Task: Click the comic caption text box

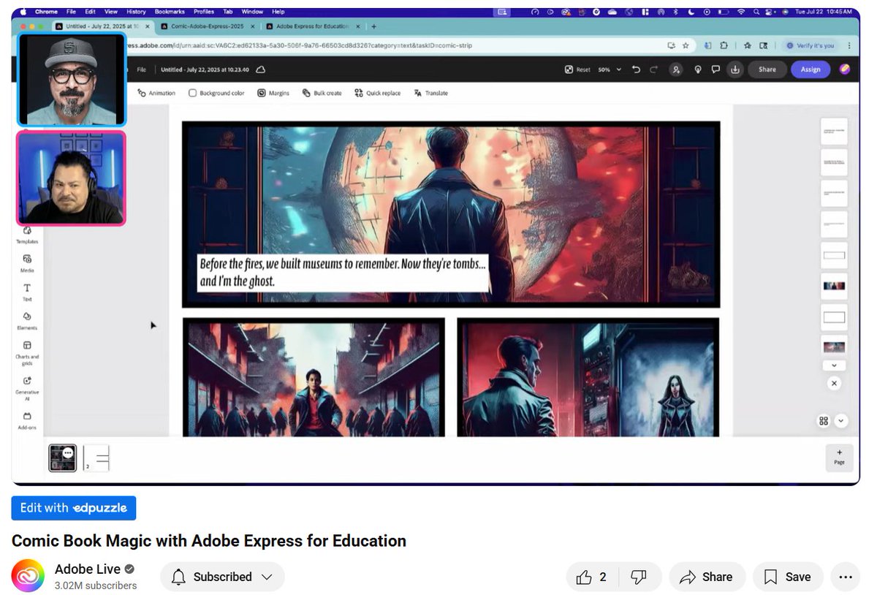Action: pos(343,273)
